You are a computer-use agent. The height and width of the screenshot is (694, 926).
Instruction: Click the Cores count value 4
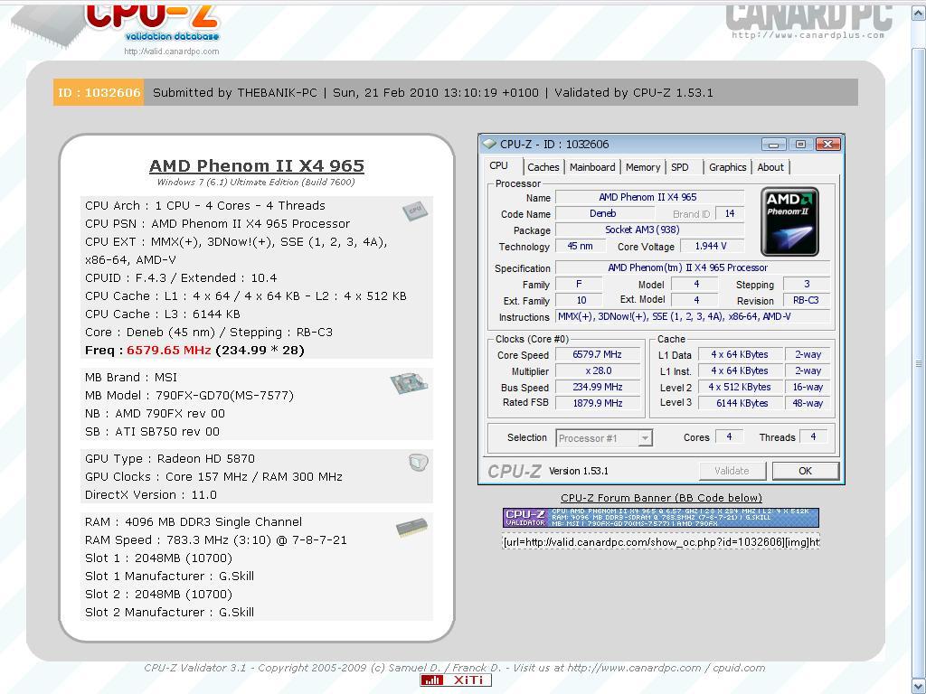tap(730, 437)
